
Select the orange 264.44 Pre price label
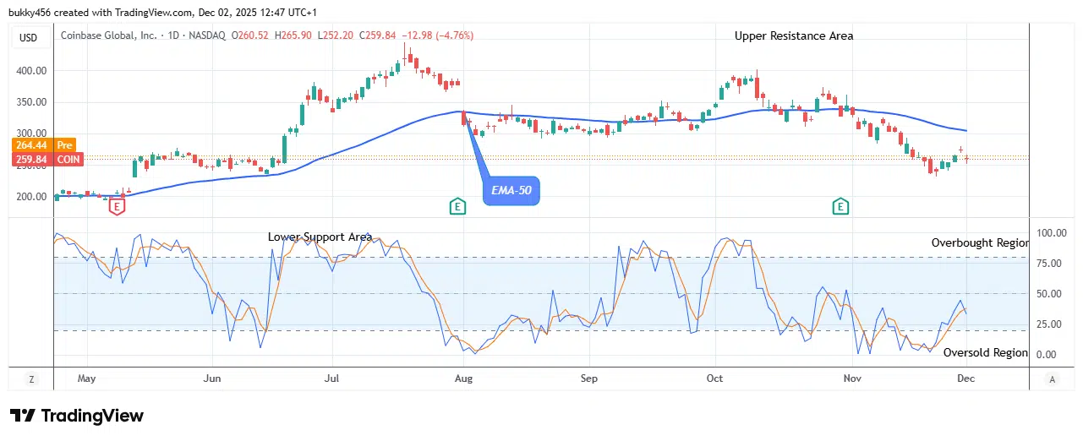point(30,144)
